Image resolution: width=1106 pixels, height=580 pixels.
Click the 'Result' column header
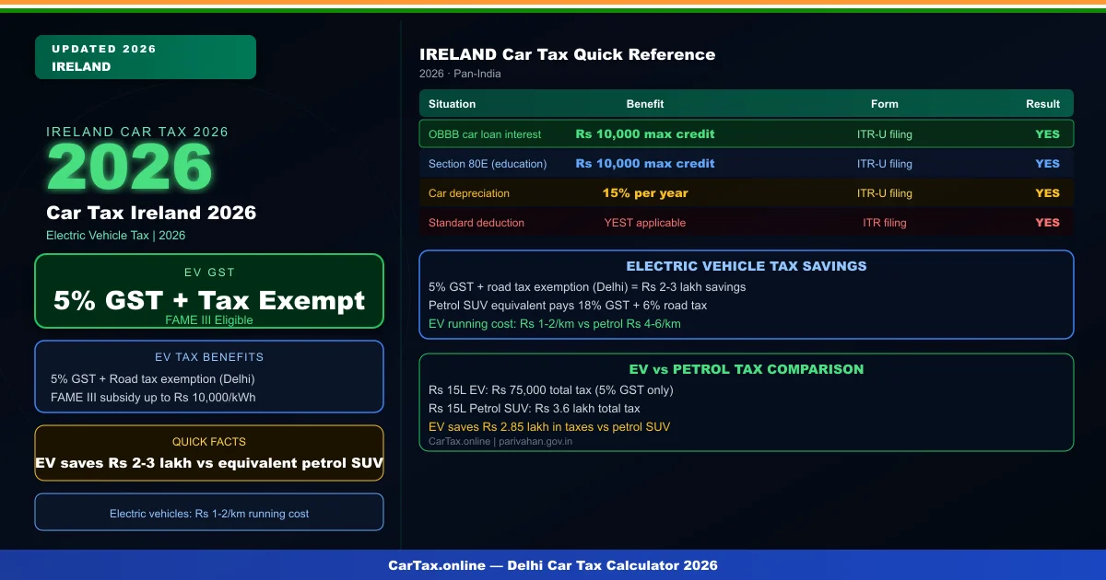click(1043, 104)
